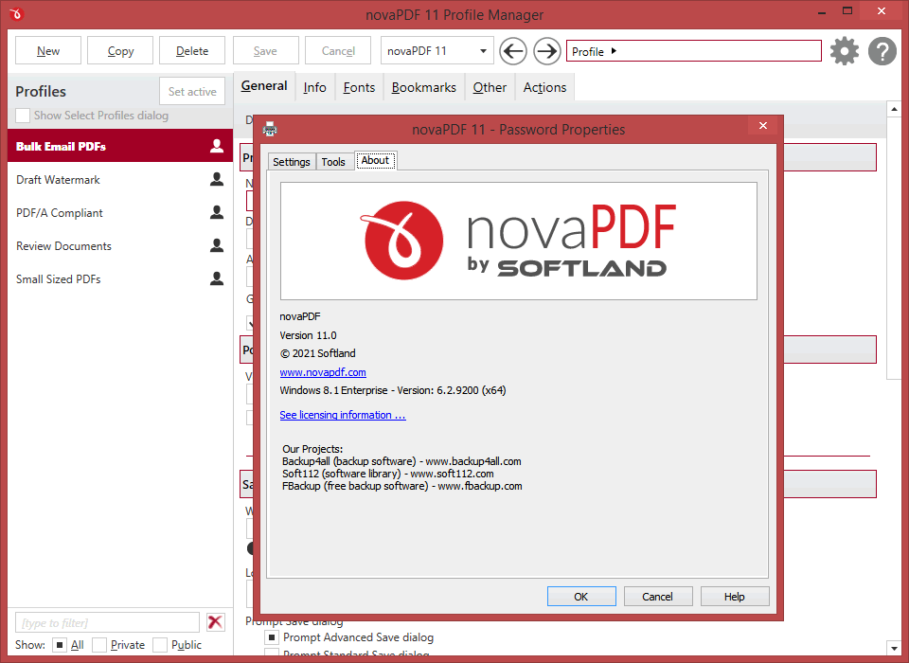Screen dimensions: 909x663
Task: Click the Windows 8.1 Enterprise version text
Action: point(392,390)
